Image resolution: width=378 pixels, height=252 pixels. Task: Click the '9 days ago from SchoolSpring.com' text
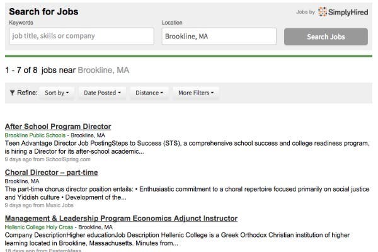(47, 159)
